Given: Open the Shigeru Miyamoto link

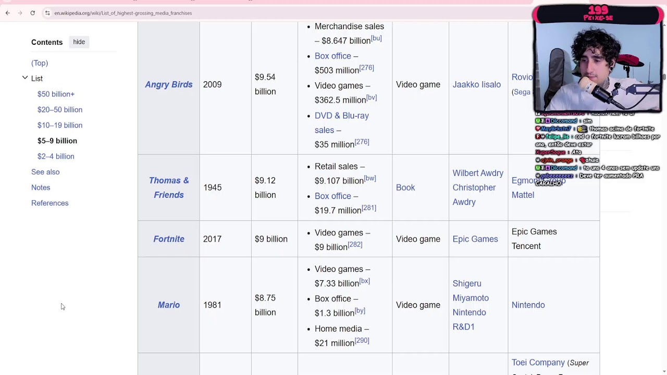Looking at the screenshot, I should (x=471, y=291).
